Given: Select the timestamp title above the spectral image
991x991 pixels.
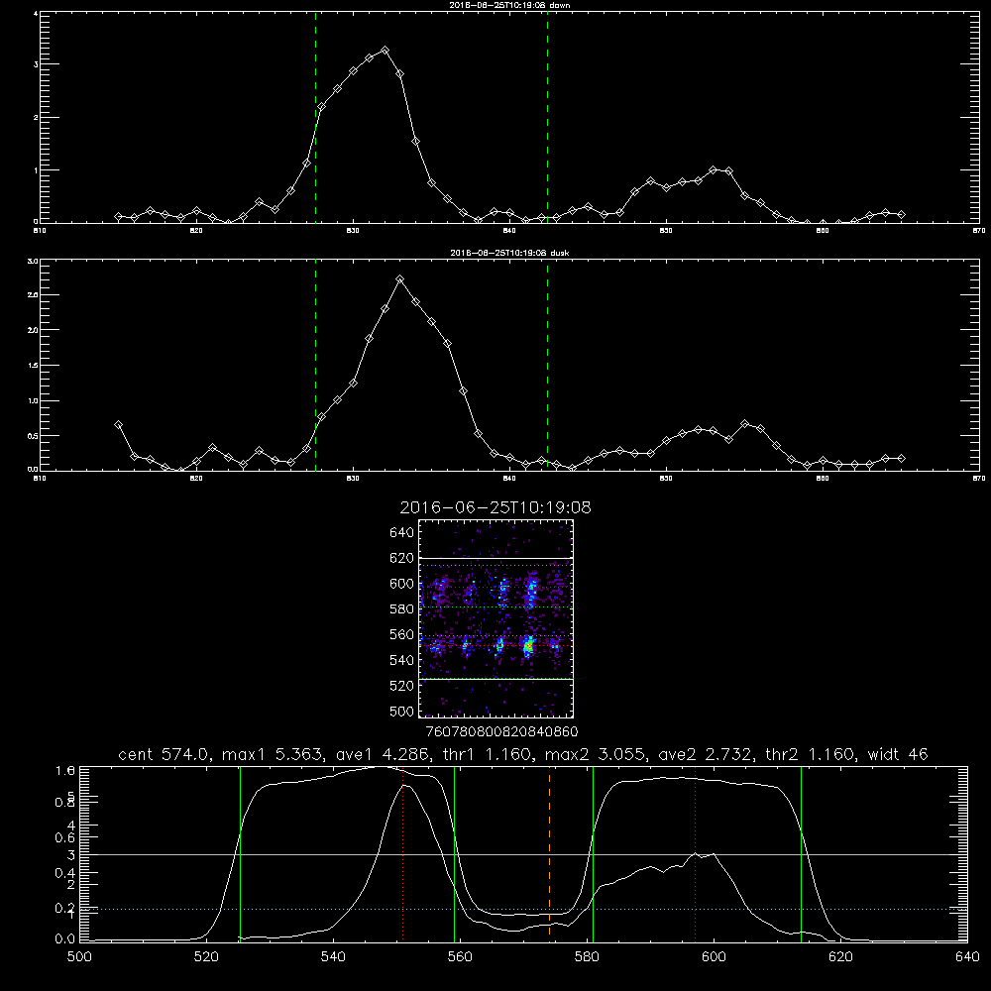Looking at the screenshot, I should tap(495, 507).
